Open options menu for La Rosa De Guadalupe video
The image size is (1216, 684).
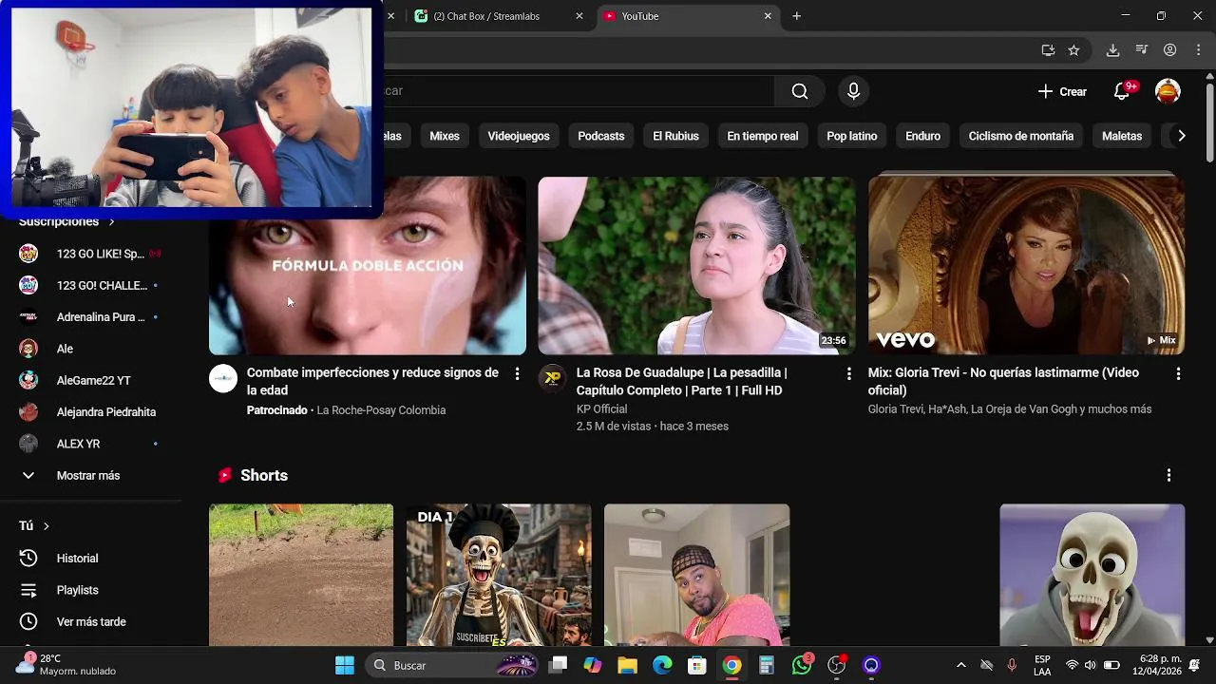point(848,374)
